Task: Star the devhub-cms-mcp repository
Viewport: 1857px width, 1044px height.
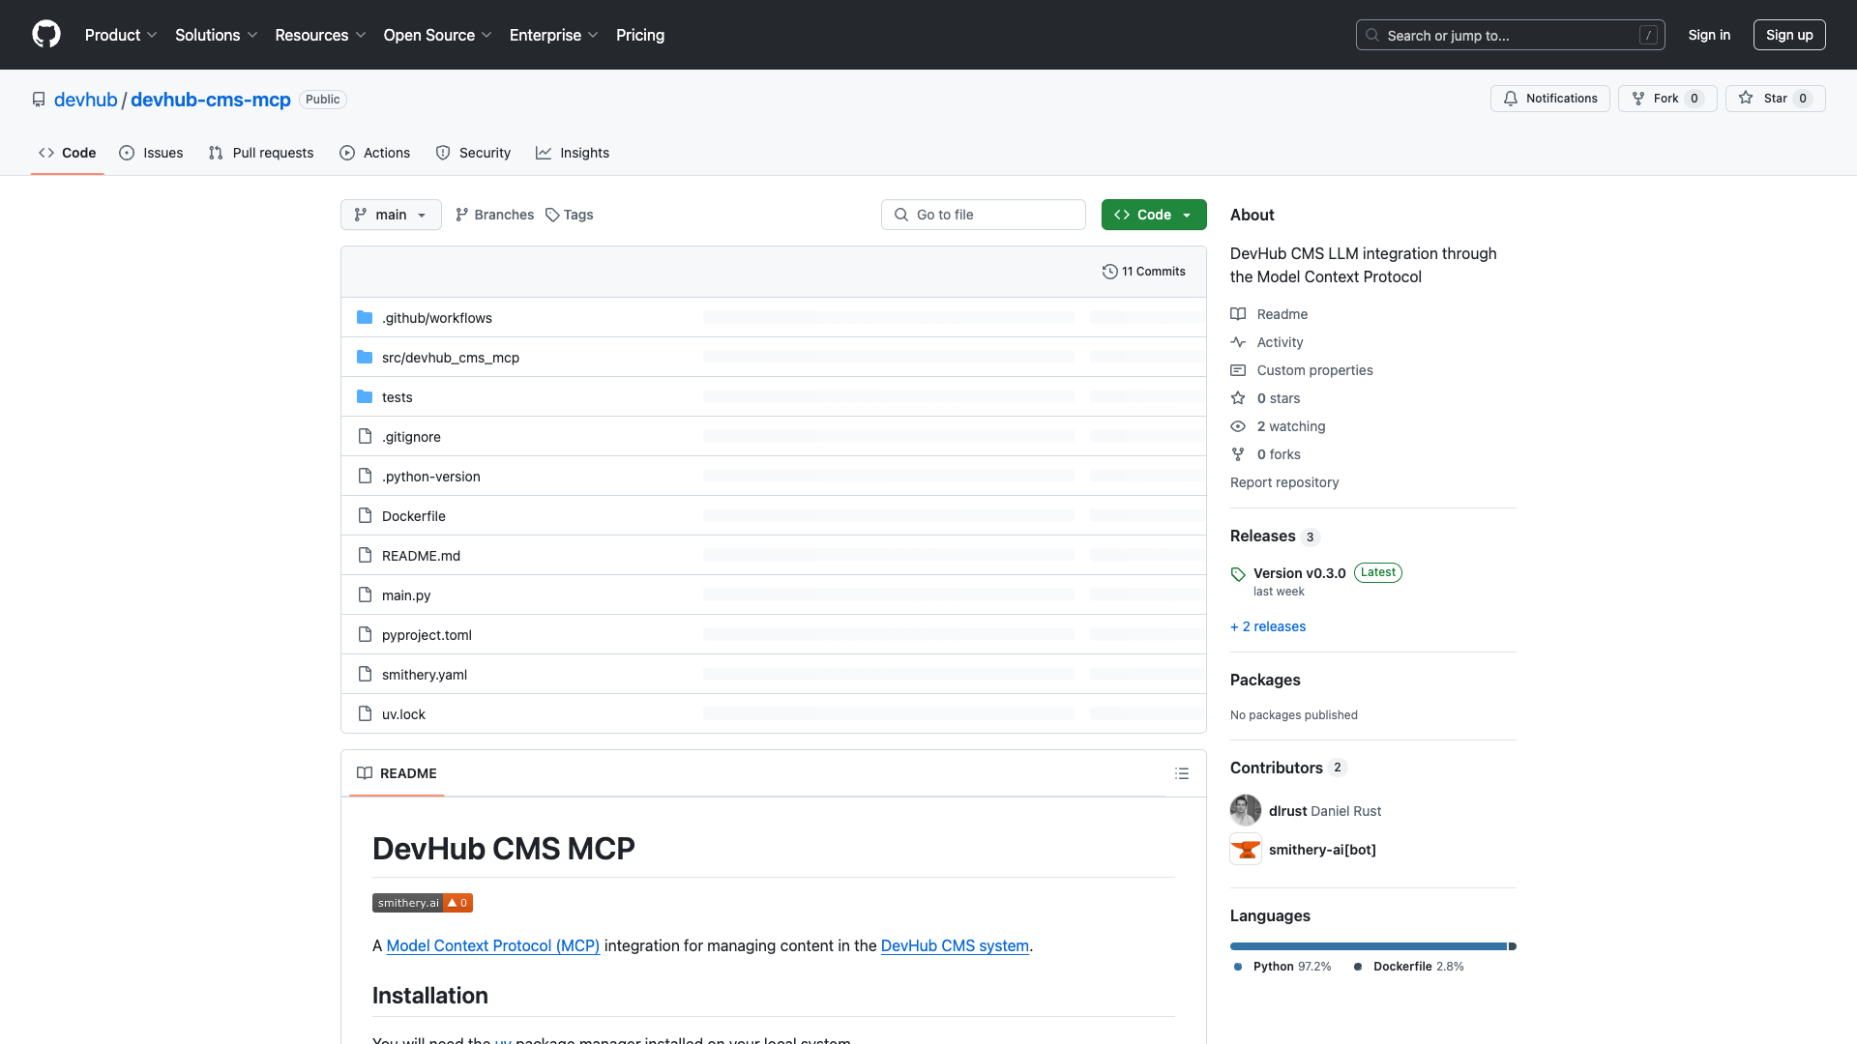Action: pos(1776,98)
